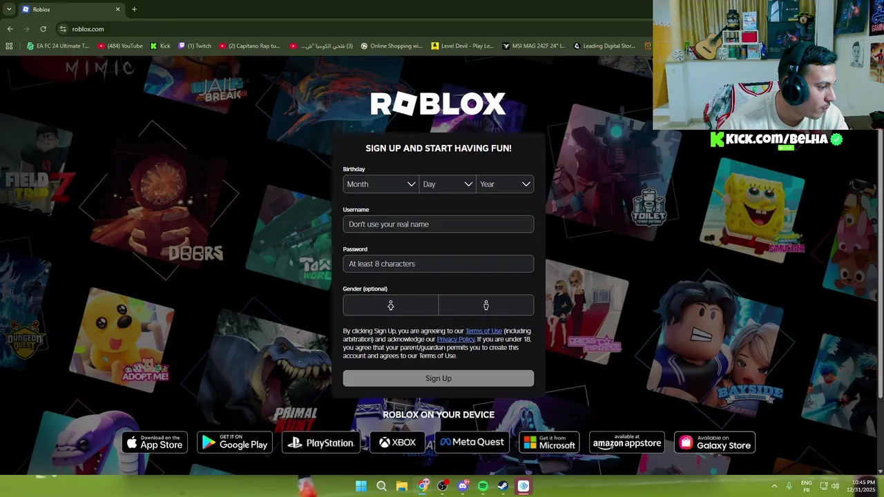Open the Terms of Use link
Image resolution: width=884 pixels, height=497 pixels.
(x=483, y=331)
